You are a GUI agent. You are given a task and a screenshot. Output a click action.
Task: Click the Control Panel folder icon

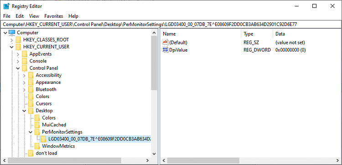(x=25, y=68)
